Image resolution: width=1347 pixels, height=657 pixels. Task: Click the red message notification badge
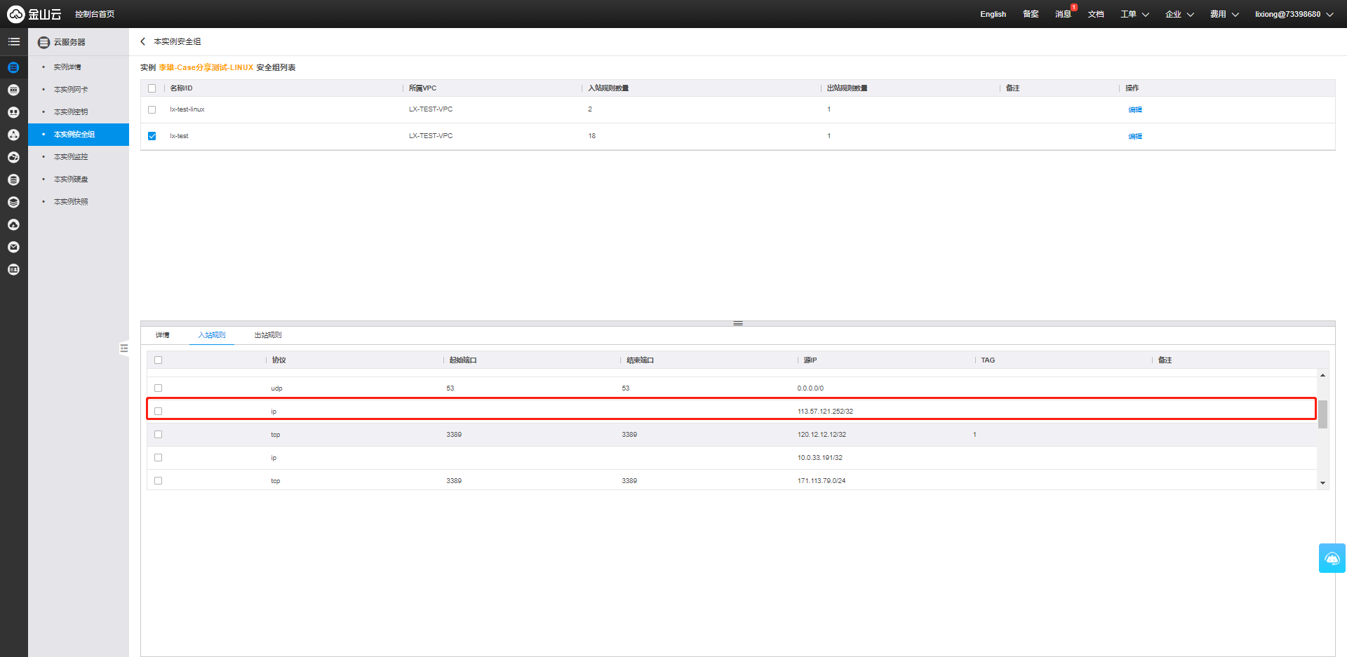click(1073, 8)
